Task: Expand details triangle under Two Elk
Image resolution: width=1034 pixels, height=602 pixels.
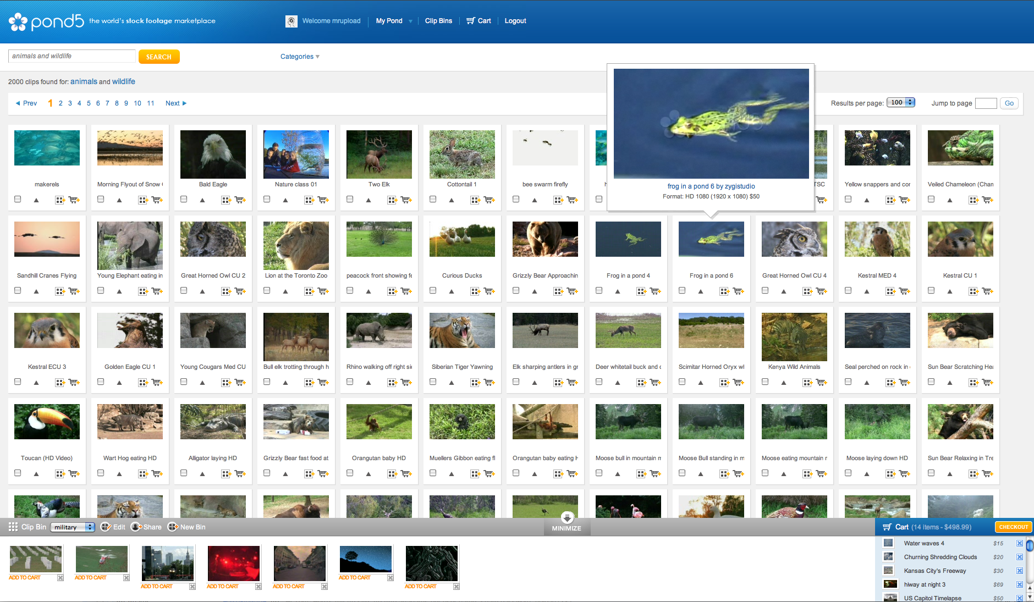Action: click(369, 200)
